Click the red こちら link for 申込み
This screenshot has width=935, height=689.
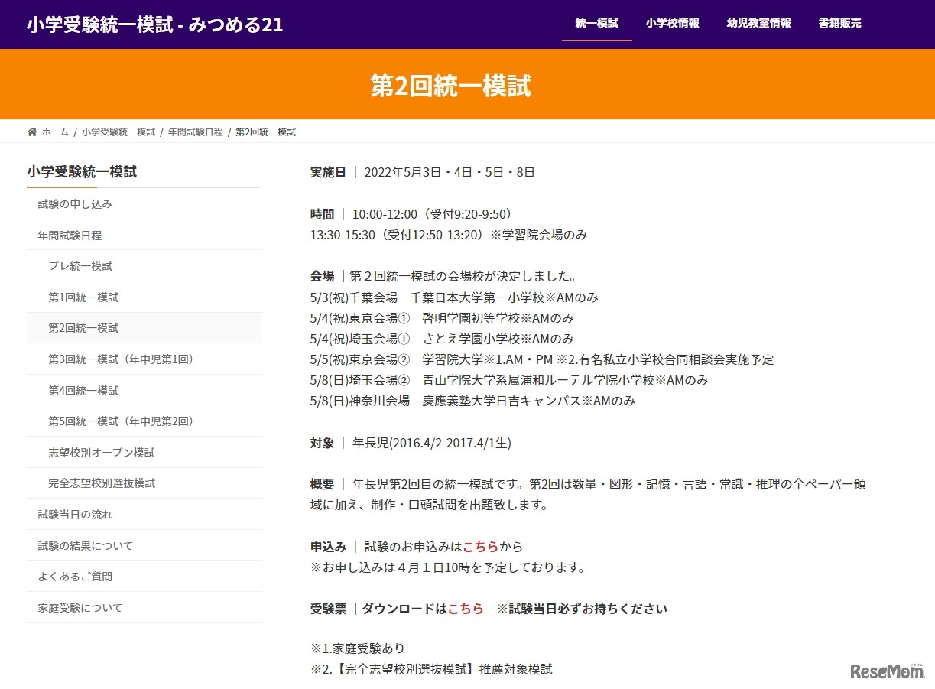pyautogui.click(x=480, y=547)
